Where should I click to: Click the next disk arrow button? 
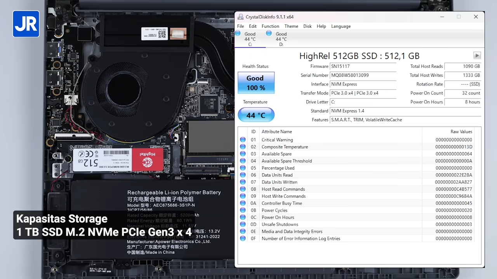point(477,55)
